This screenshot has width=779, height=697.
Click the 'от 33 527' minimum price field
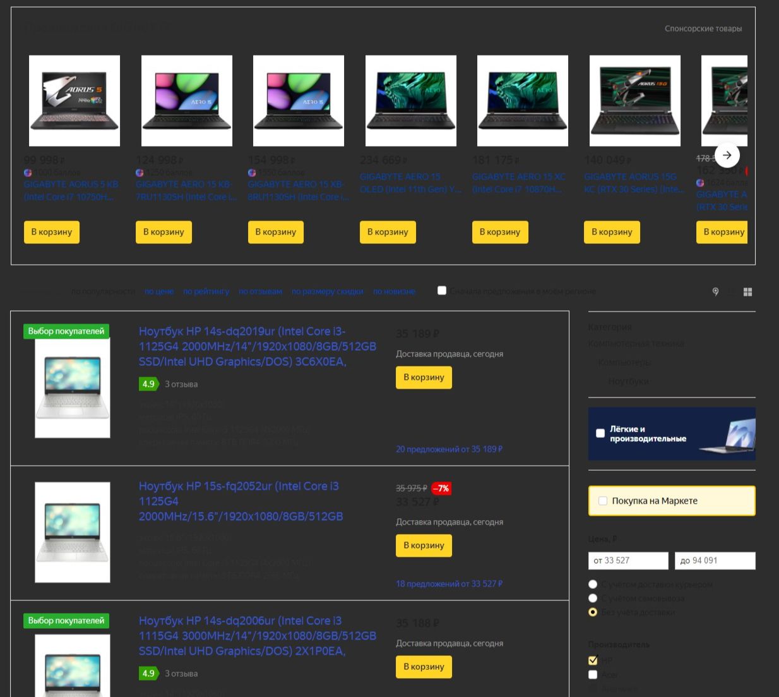628,561
